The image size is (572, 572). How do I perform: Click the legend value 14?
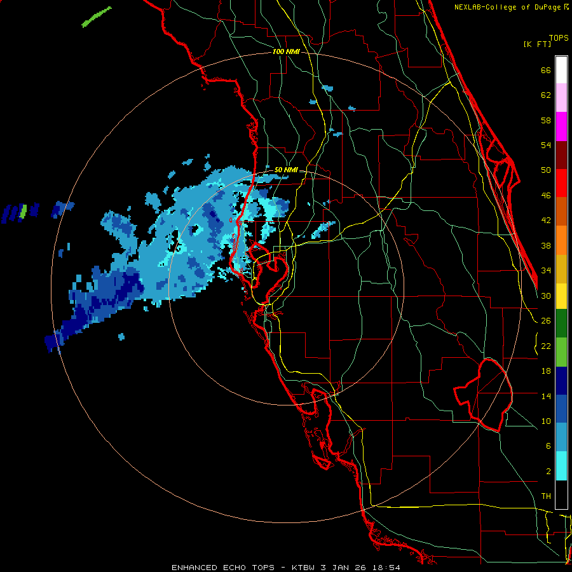pyautogui.click(x=546, y=396)
